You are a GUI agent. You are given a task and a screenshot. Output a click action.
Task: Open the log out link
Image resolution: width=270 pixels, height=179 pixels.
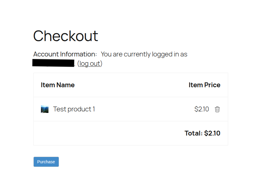(x=90, y=63)
